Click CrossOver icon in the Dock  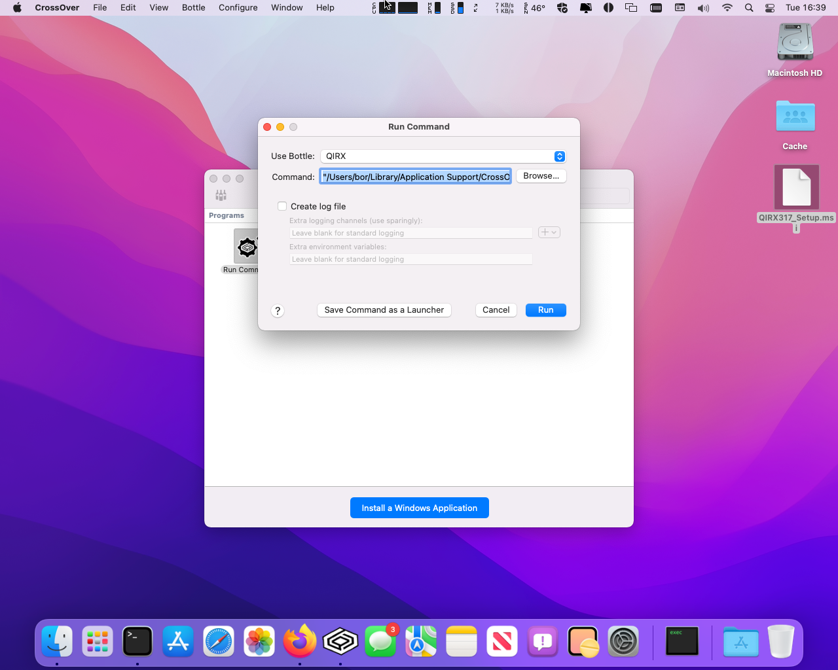point(340,641)
